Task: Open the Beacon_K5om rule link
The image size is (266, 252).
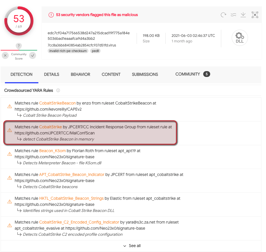Action: pyautogui.click(x=52, y=151)
